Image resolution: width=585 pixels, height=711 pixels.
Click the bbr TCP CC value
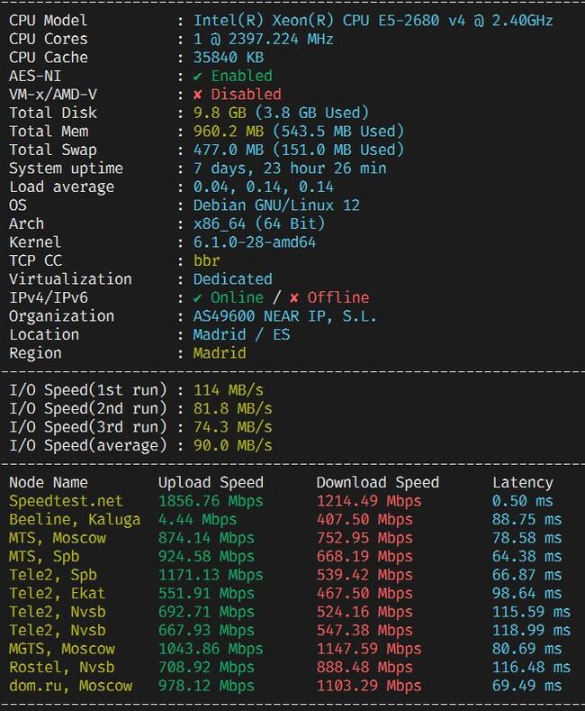(x=206, y=260)
